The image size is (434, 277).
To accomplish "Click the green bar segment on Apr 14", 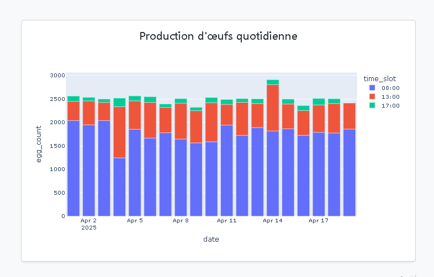I will (272, 82).
